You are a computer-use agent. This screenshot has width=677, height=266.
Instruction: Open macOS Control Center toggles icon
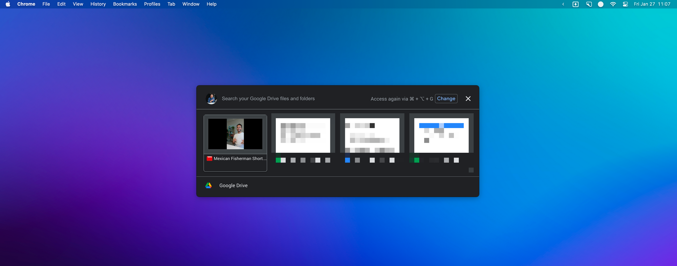click(625, 4)
